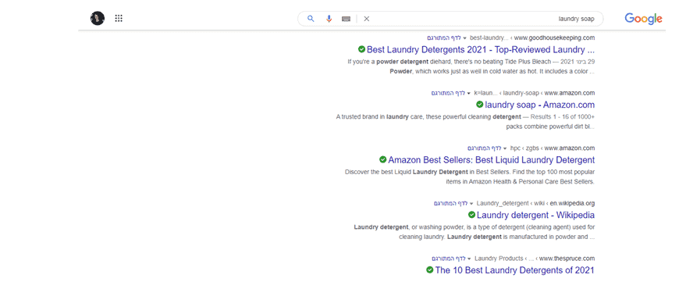The image size is (686, 289).
Task: Click green safety check beside laundry soap - Amazon.com
Action: click(x=479, y=105)
